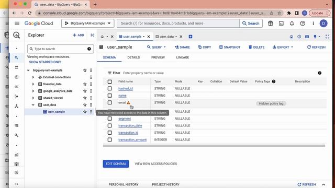The height and width of the screenshot is (188, 335).
Task: Close the user_data tab
Action: (x=181, y=37)
